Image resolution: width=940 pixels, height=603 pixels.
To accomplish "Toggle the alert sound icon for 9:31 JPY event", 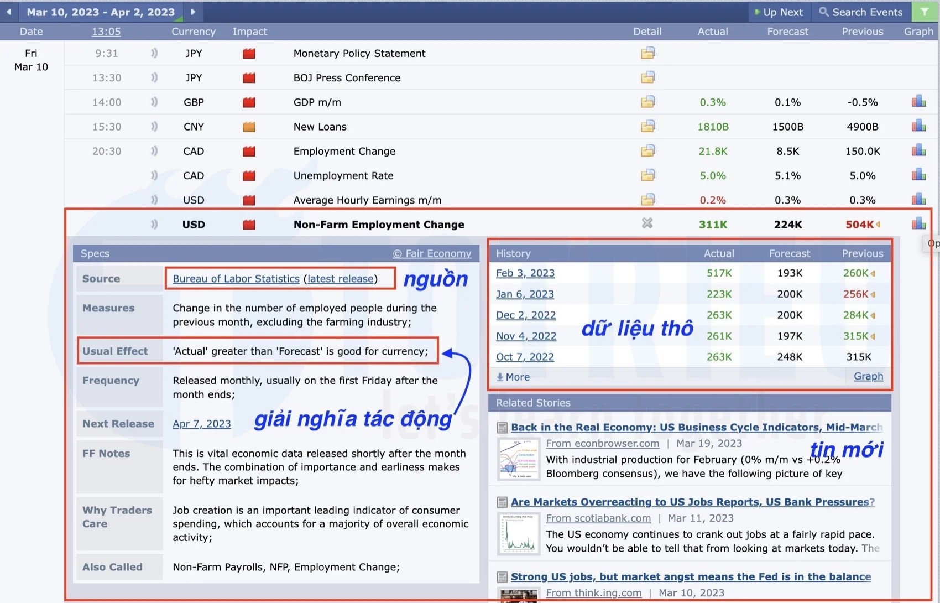I will tap(154, 53).
